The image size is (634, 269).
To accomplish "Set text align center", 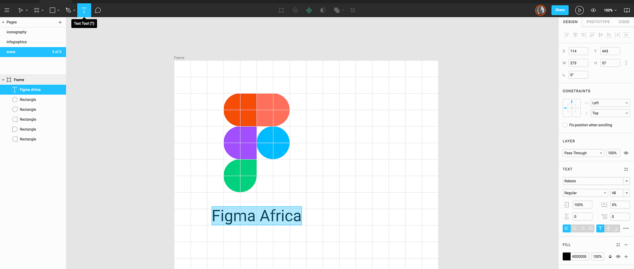I will click(x=575, y=228).
